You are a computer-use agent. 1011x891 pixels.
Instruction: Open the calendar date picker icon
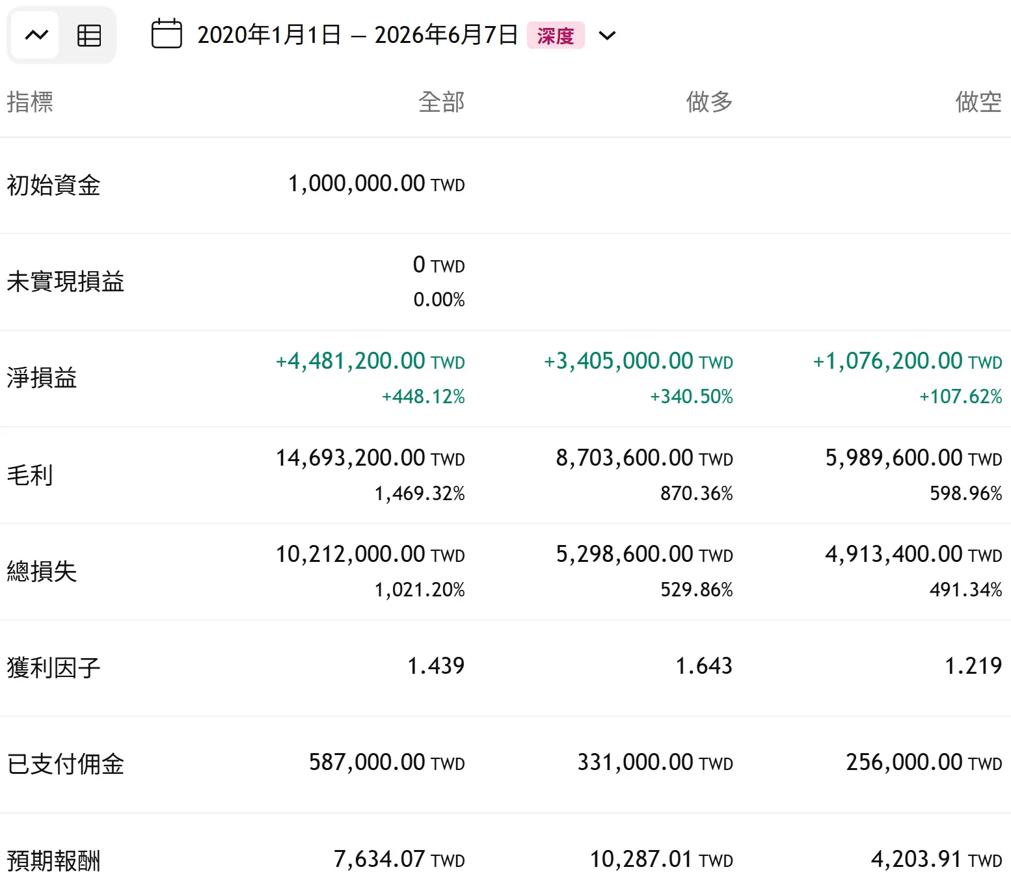click(x=167, y=34)
